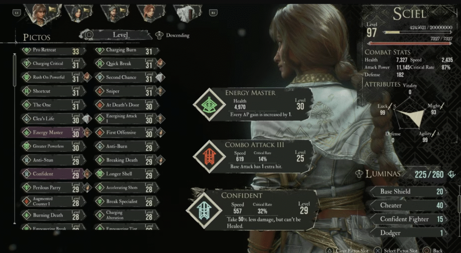Select the Energy Master green picto icon
The height and width of the screenshot is (253, 461).
[209, 105]
